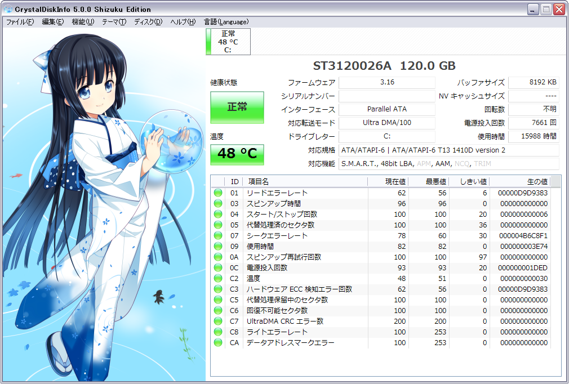569x384 pixels.
Task: Click the drive letter field showing C:
Action: [387, 137]
